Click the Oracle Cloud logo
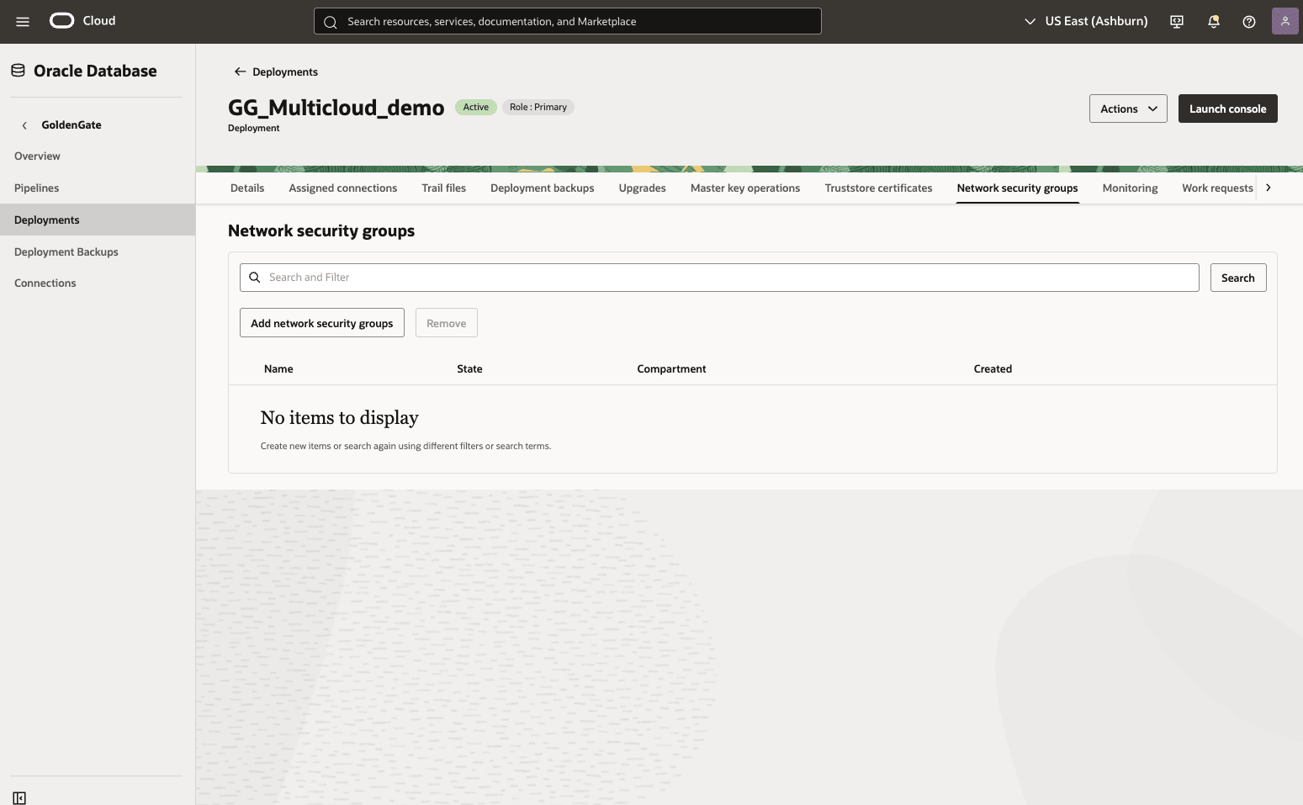The width and height of the screenshot is (1303, 805). [61, 20]
